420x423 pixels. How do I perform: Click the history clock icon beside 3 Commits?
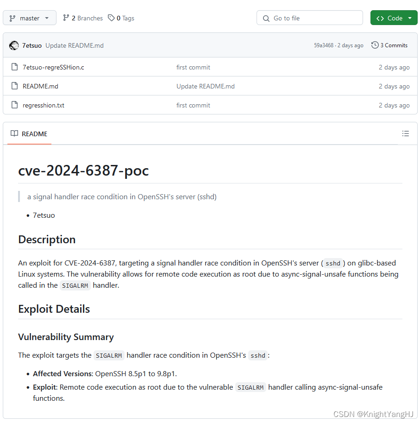point(375,45)
